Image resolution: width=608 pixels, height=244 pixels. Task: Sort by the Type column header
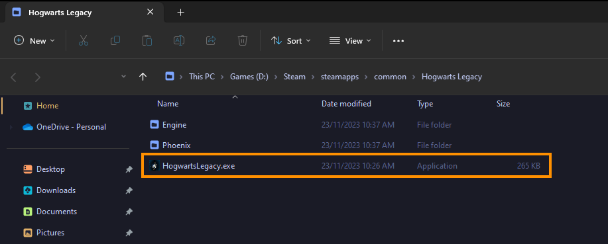point(425,104)
